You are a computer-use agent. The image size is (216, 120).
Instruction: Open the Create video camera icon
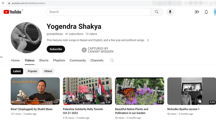(x=197, y=12)
